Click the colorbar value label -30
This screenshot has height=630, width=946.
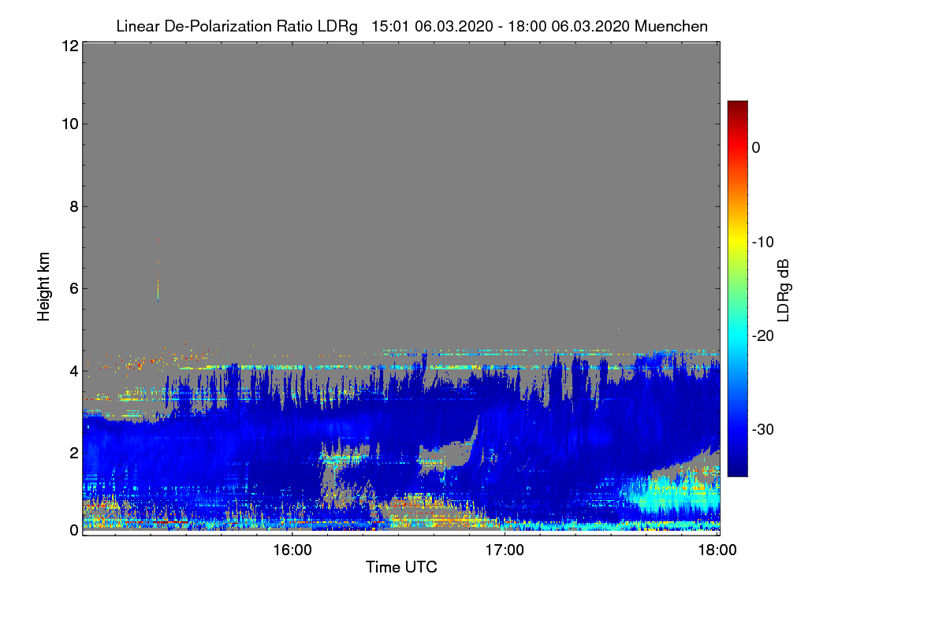point(762,429)
